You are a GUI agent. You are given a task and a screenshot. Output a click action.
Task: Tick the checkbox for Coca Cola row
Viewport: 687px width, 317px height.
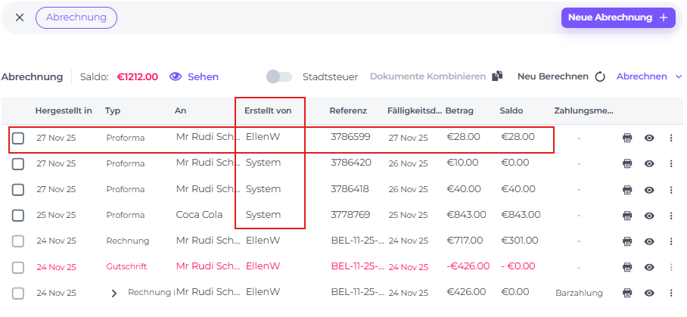point(18,216)
